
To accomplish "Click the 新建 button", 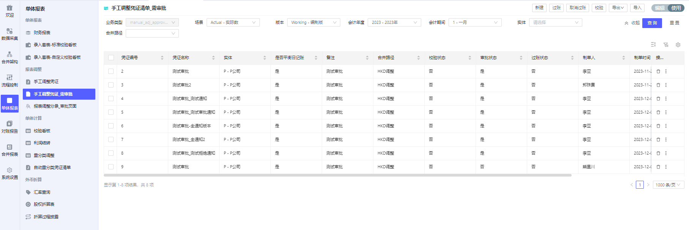I will pos(539,8).
